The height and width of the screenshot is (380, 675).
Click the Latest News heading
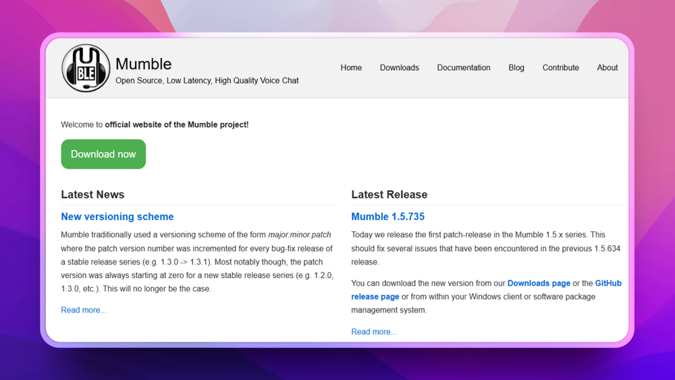pos(92,194)
